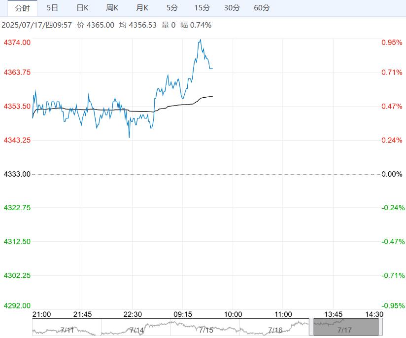Click the shaded 7/17 selection in the navigator
Viewport: 406px width, 338px height.
[x=346, y=327]
